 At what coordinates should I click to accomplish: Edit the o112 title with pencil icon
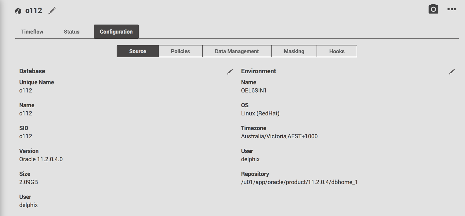pyautogui.click(x=52, y=11)
